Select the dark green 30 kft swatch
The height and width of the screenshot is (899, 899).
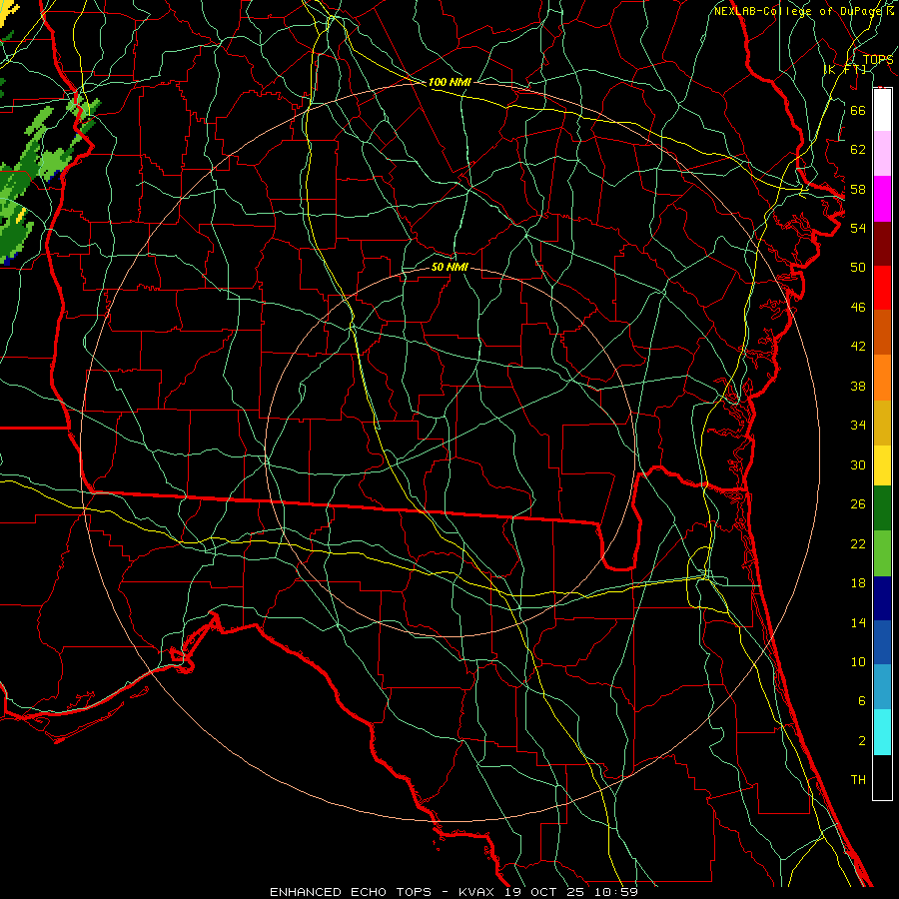click(x=882, y=508)
